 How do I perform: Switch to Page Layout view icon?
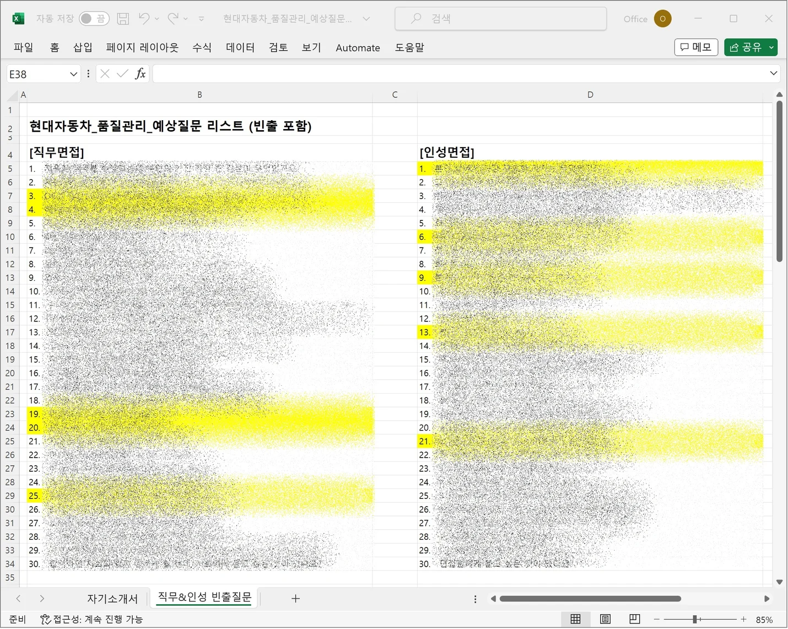tap(605, 620)
